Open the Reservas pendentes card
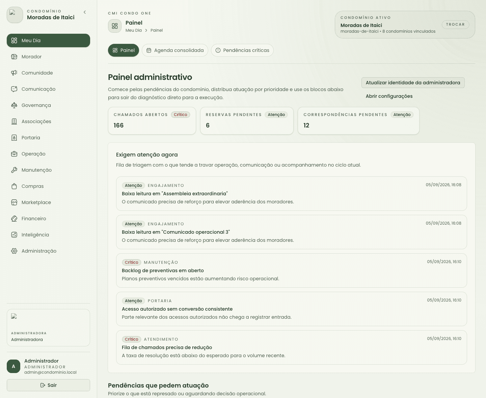 coord(247,121)
